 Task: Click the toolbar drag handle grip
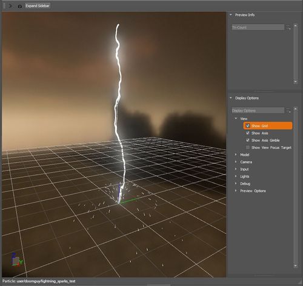(x=4, y=6)
